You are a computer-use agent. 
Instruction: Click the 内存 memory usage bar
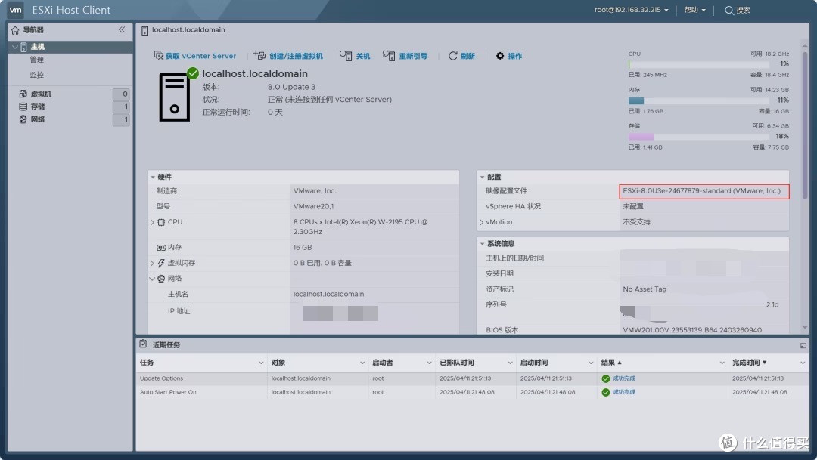tap(699, 100)
